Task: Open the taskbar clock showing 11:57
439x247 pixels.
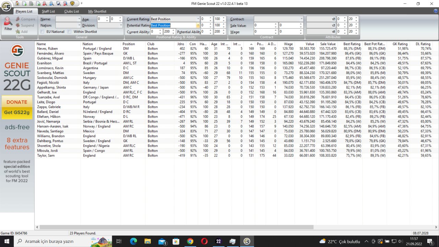Action: coord(414,242)
